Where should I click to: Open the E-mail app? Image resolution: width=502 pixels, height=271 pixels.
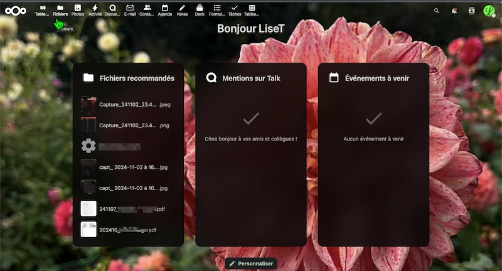[x=130, y=10]
